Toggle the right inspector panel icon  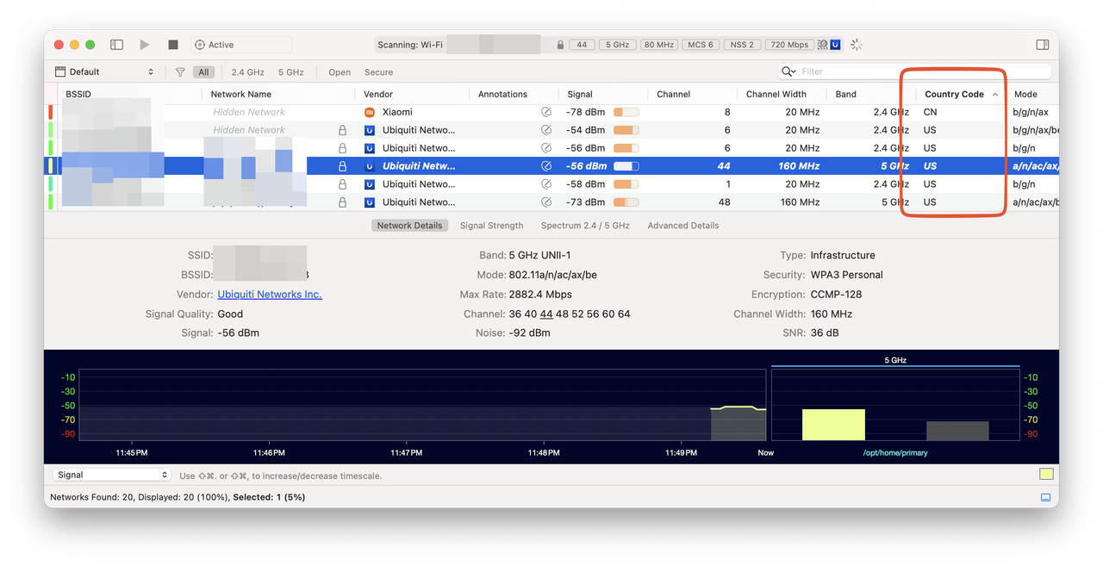[1042, 45]
